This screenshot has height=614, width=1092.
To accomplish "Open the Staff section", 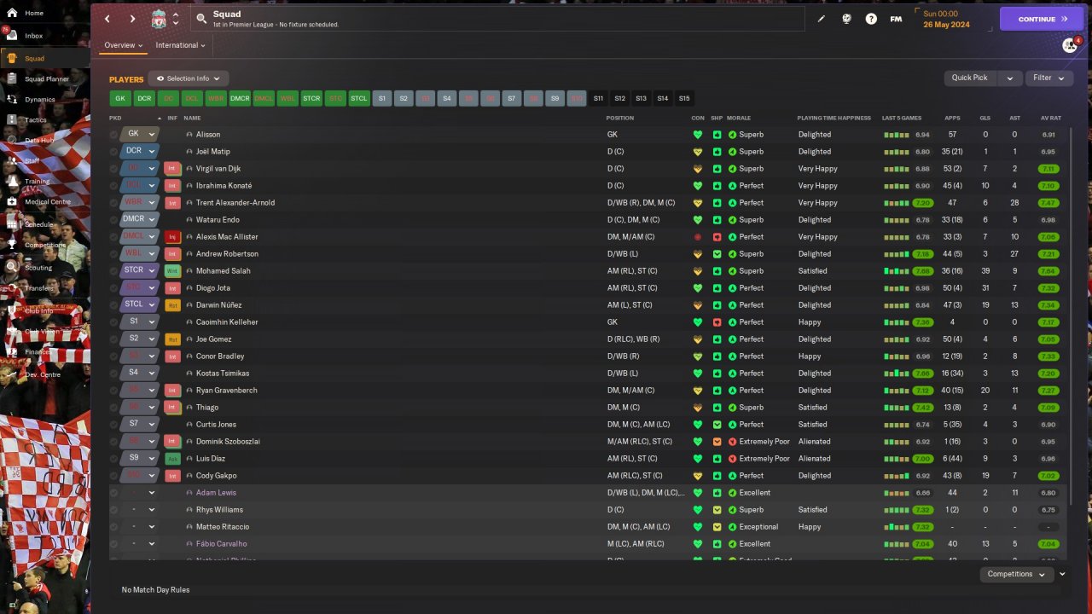I will click(x=32, y=161).
